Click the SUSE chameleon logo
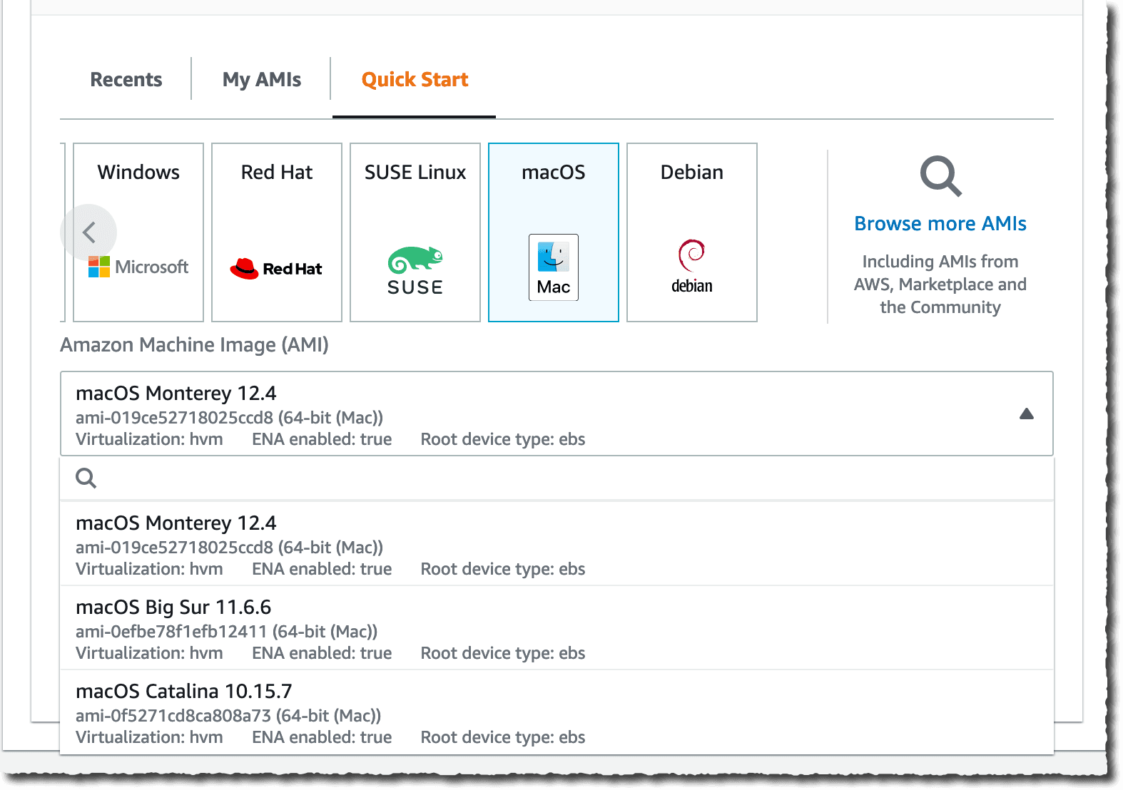 (x=415, y=271)
